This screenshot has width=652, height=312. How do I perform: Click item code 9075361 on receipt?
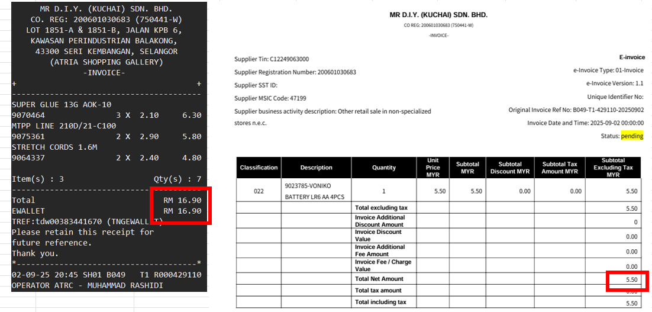click(x=28, y=136)
